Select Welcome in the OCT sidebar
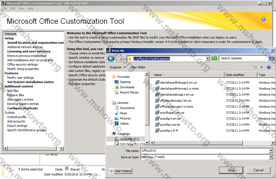276x179 pixels. coord(10,34)
